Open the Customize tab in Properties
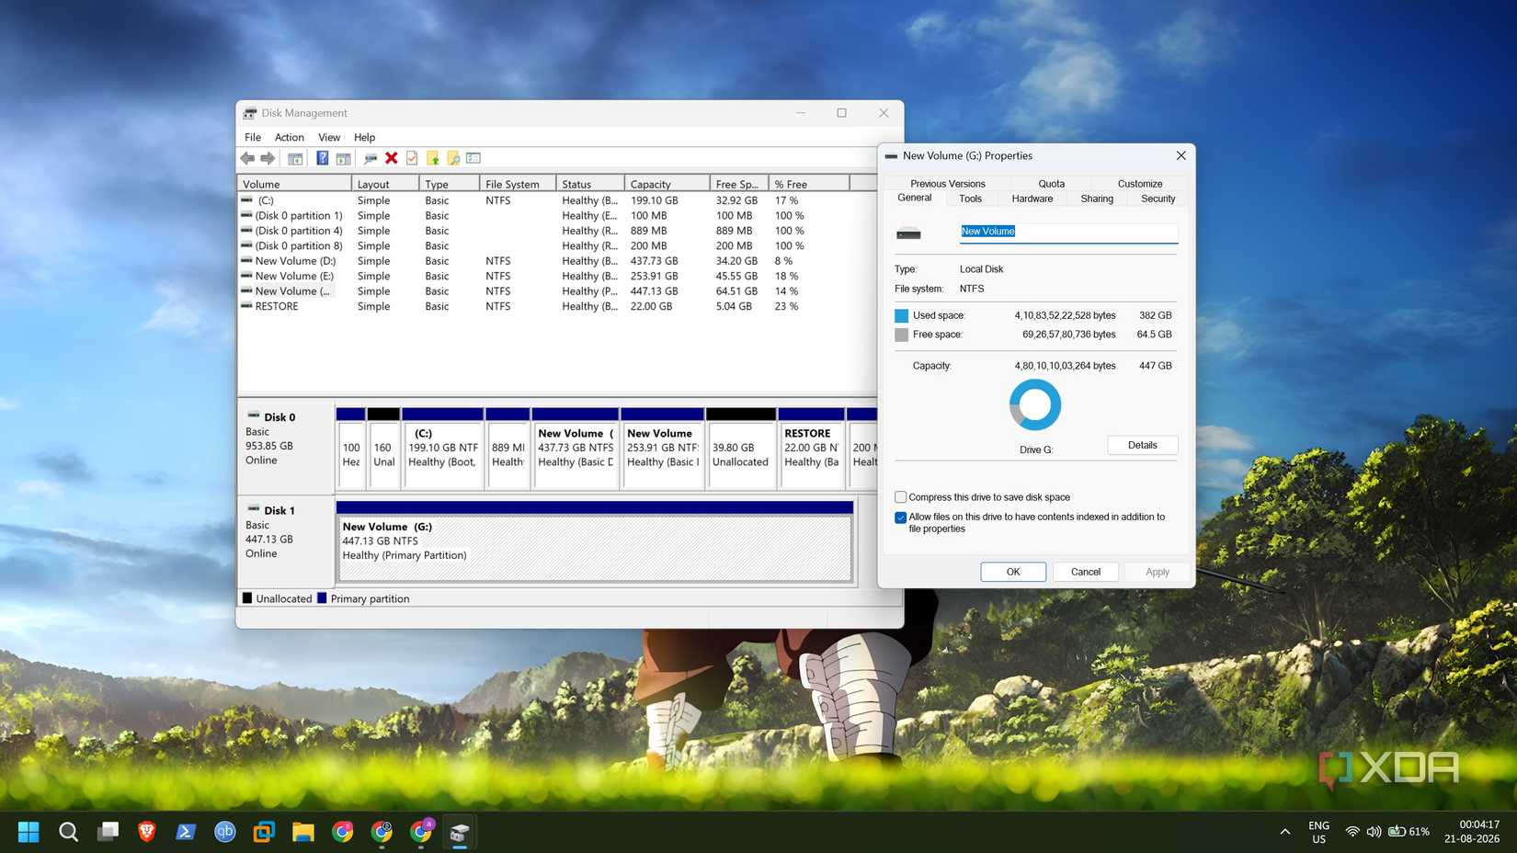 pyautogui.click(x=1140, y=184)
